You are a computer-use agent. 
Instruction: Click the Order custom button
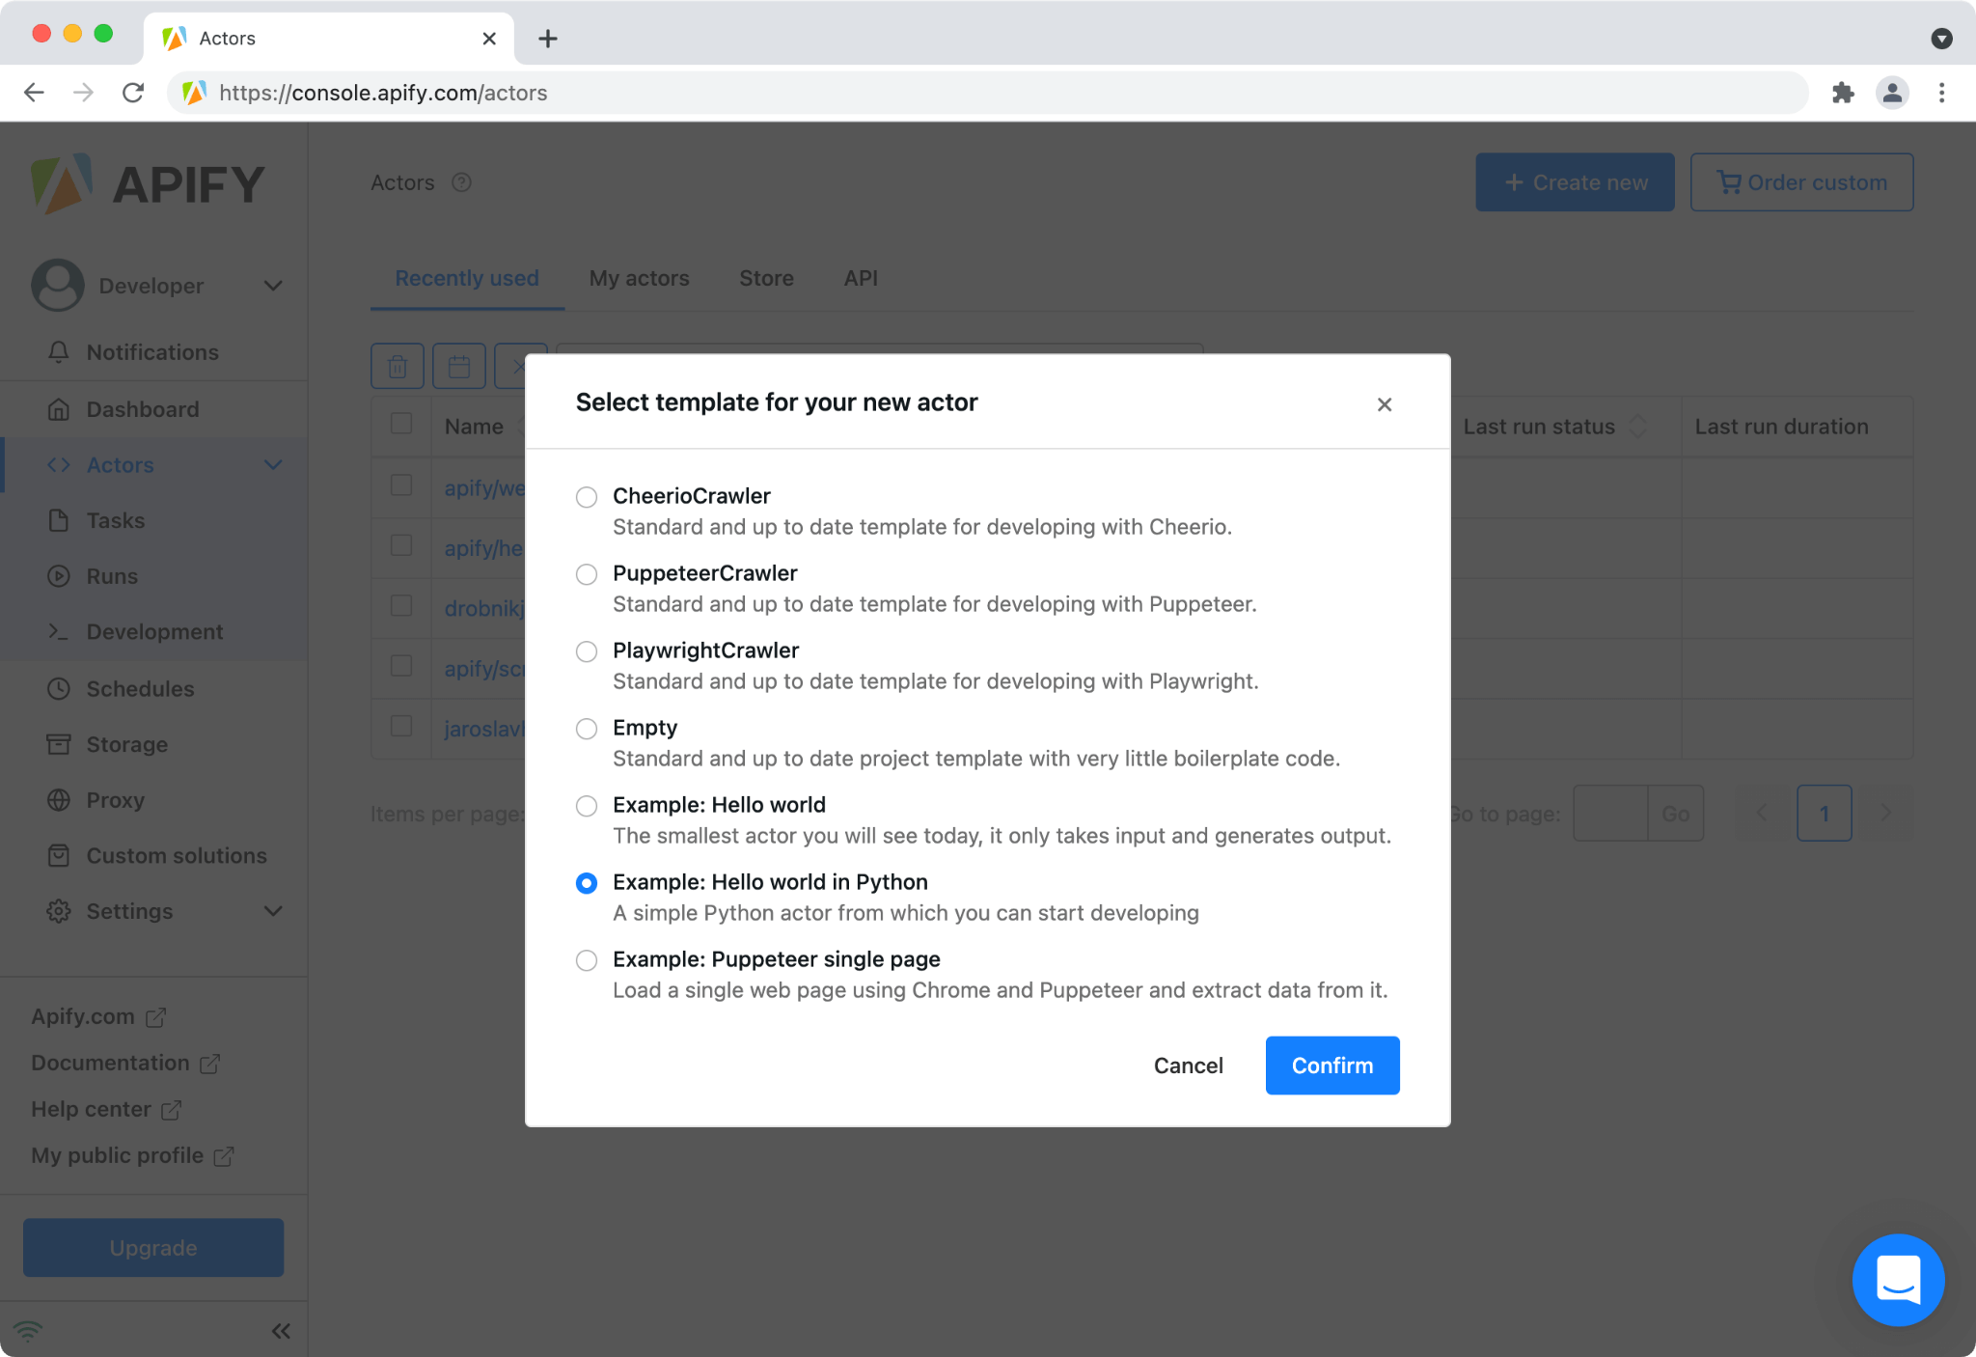(x=1801, y=182)
